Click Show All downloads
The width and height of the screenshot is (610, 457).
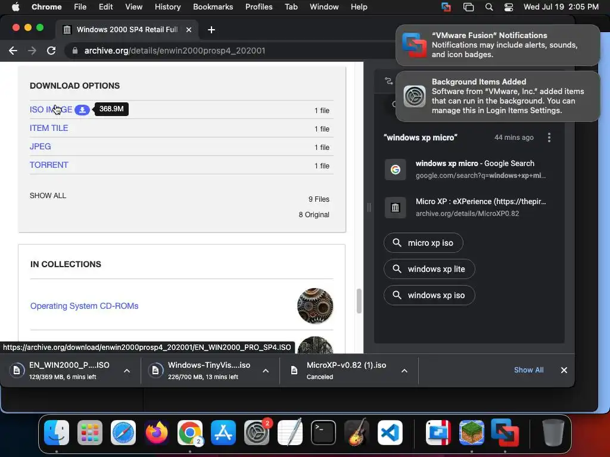coord(529,370)
